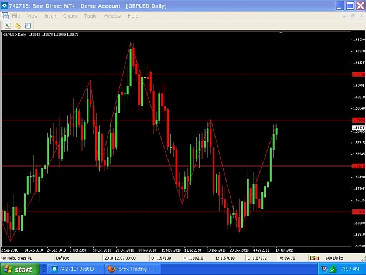
Task: Click the connection status bars icon
Action: point(314,258)
